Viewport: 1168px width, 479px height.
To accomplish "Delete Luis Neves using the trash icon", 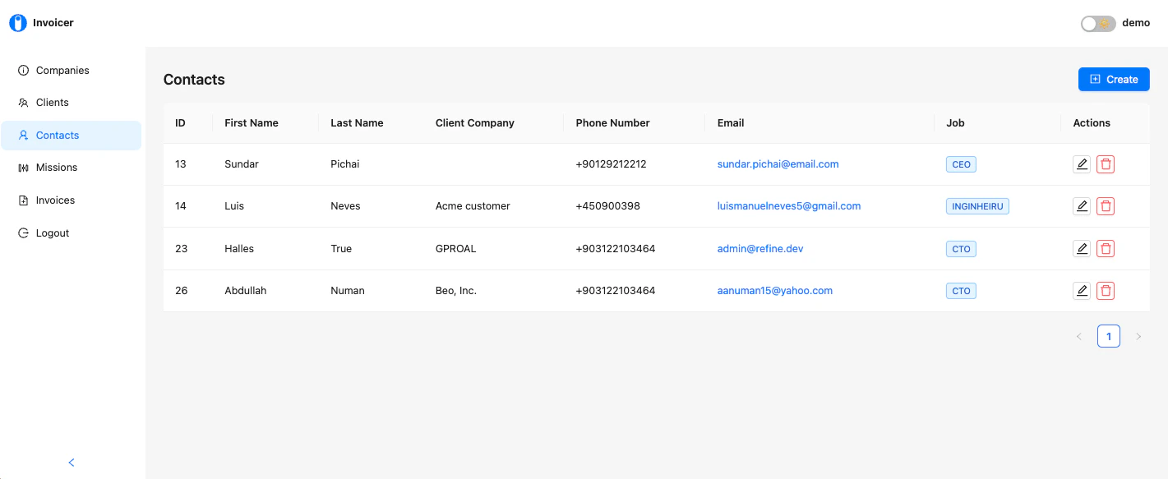I will click(1106, 205).
